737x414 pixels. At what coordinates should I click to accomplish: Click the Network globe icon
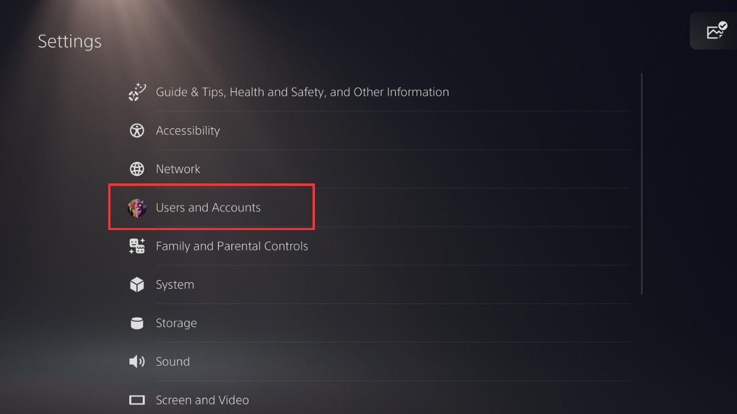click(136, 168)
